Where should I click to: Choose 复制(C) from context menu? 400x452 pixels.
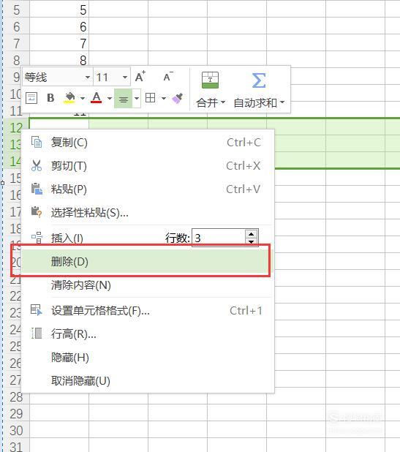click(x=148, y=143)
